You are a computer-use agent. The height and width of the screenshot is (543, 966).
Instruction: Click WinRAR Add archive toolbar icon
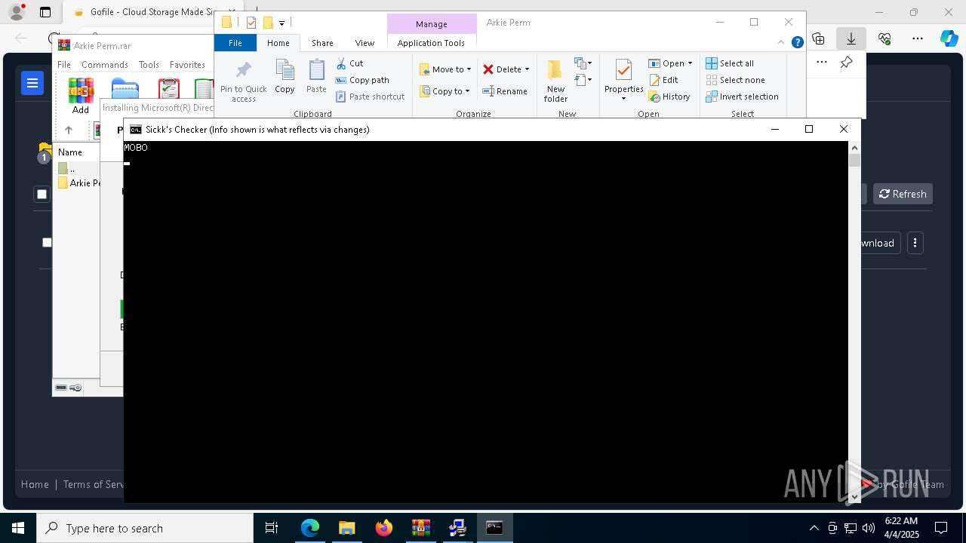[x=81, y=97]
